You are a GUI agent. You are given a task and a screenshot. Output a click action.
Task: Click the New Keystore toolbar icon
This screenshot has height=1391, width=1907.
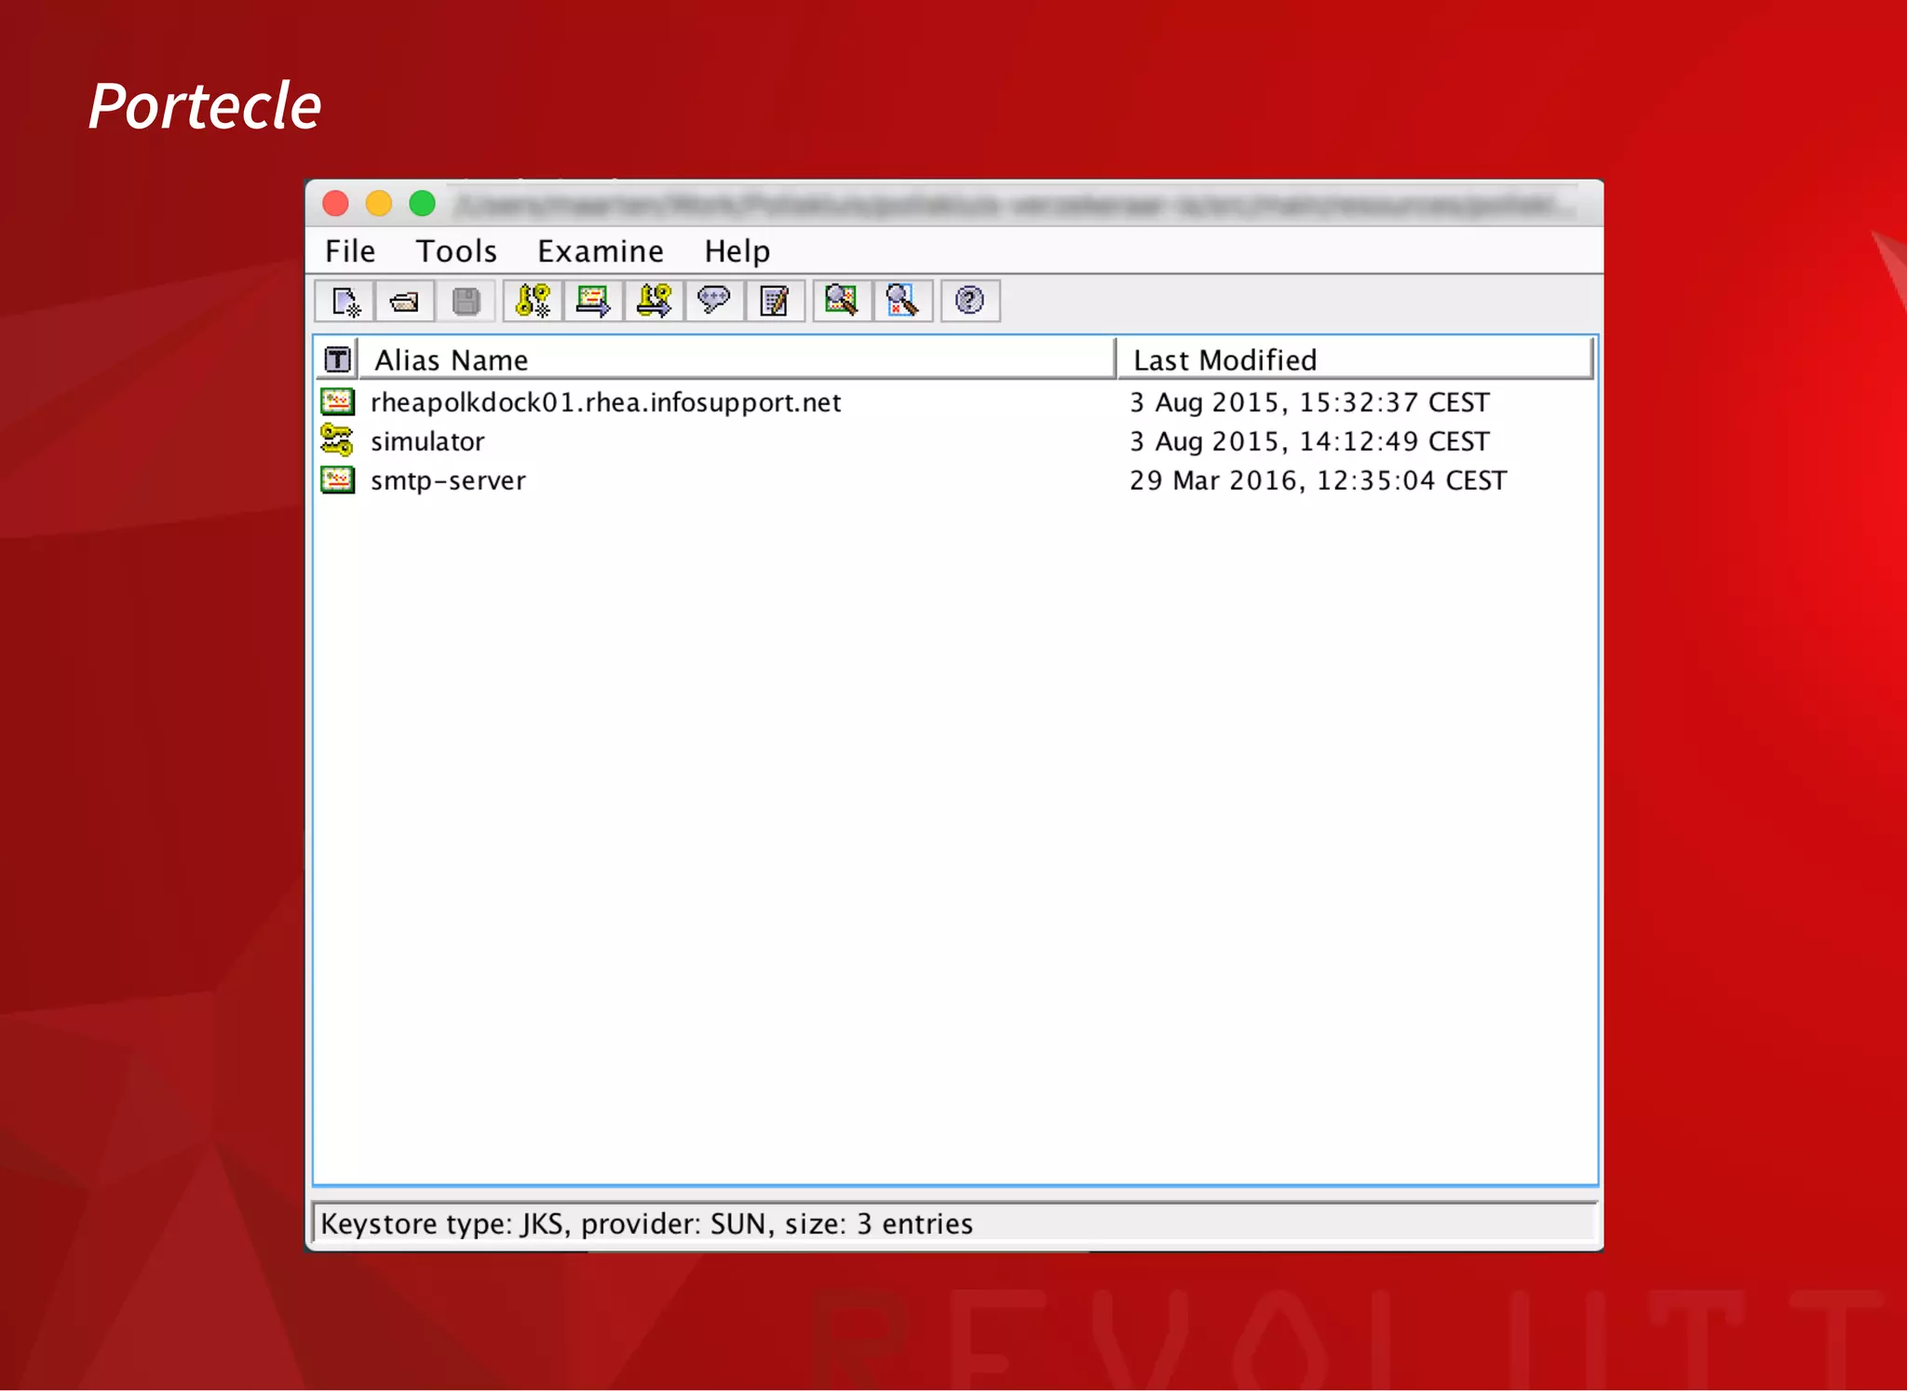tap(345, 301)
